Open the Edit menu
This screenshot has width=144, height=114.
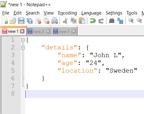(x=18, y=13)
